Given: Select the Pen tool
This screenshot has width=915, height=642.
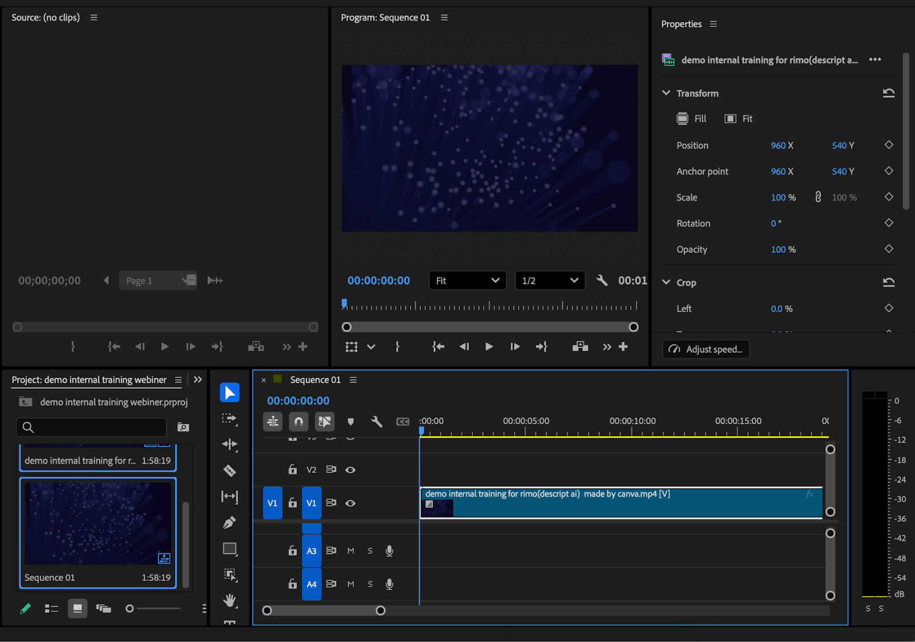Looking at the screenshot, I should coord(229,523).
